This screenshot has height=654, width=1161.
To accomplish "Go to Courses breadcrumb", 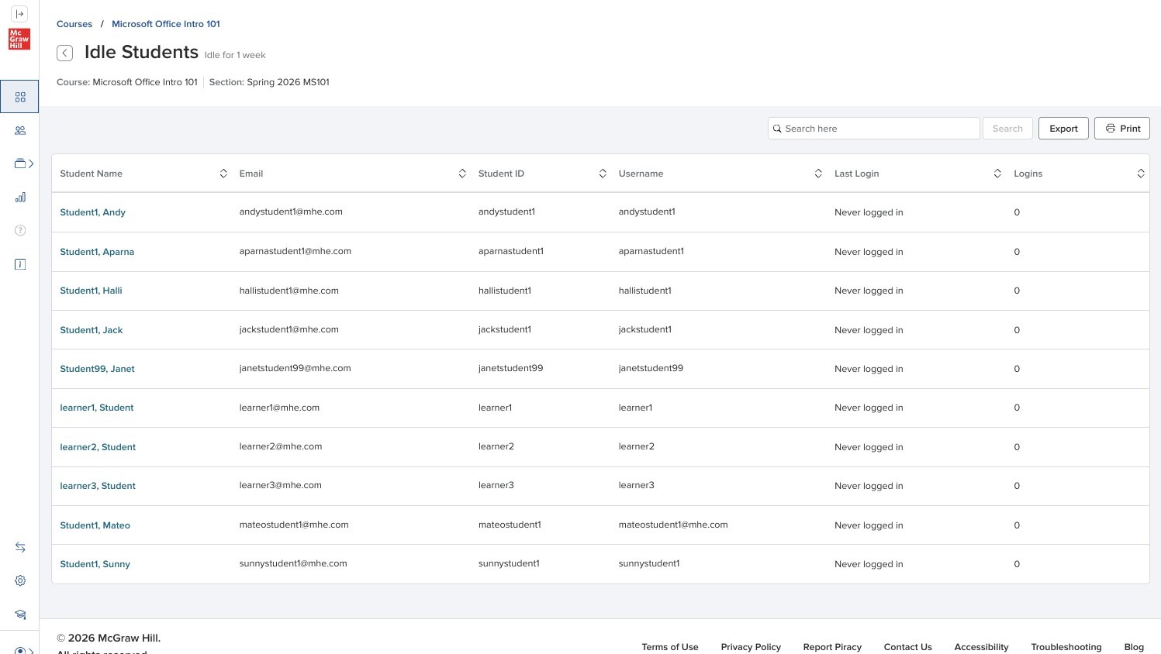I will (x=74, y=24).
